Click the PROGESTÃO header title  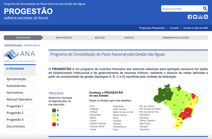click(26, 11)
